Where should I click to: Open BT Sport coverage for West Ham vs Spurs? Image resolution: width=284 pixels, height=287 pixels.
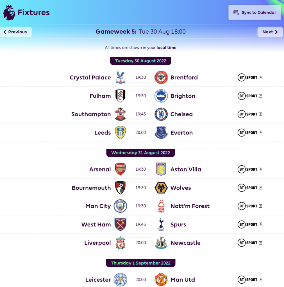[x=250, y=224]
